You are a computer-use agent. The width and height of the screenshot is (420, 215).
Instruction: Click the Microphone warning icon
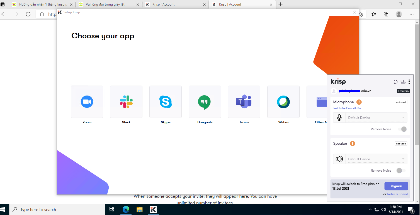pos(359,102)
